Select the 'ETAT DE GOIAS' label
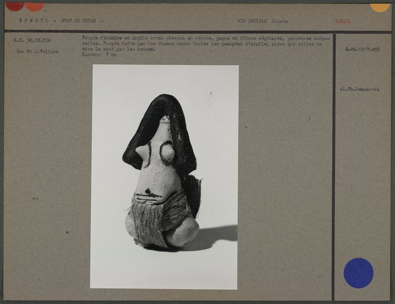Viewport: 395px width, 304px height. click(80, 21)
